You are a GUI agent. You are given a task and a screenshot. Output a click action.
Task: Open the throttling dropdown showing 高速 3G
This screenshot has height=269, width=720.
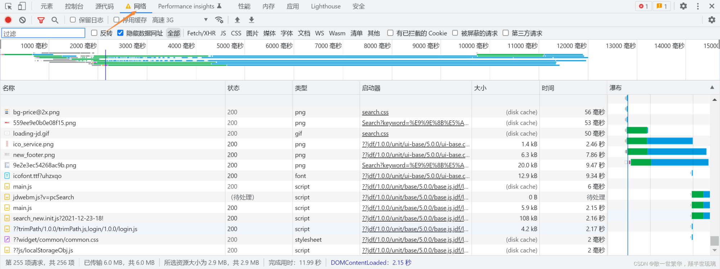point(180,20)
